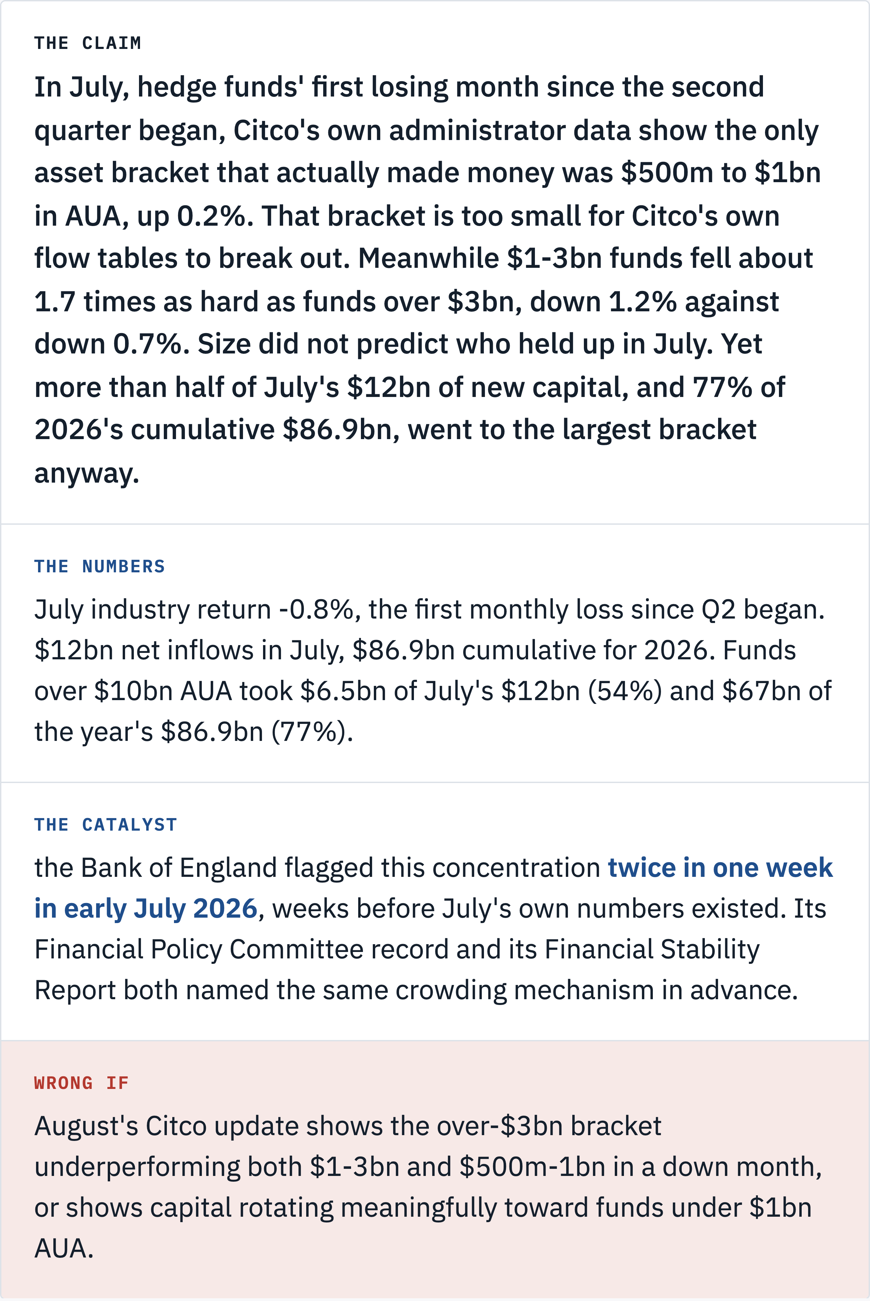Click the word "anyway." ending the claim
The width and height of the screenshot is (870, 1301).
point(87,474)
